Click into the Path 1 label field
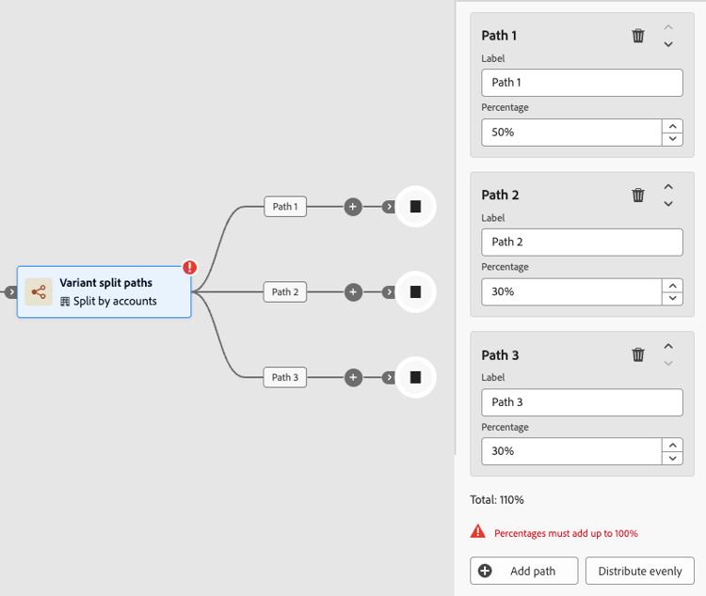 pos(582,83)
